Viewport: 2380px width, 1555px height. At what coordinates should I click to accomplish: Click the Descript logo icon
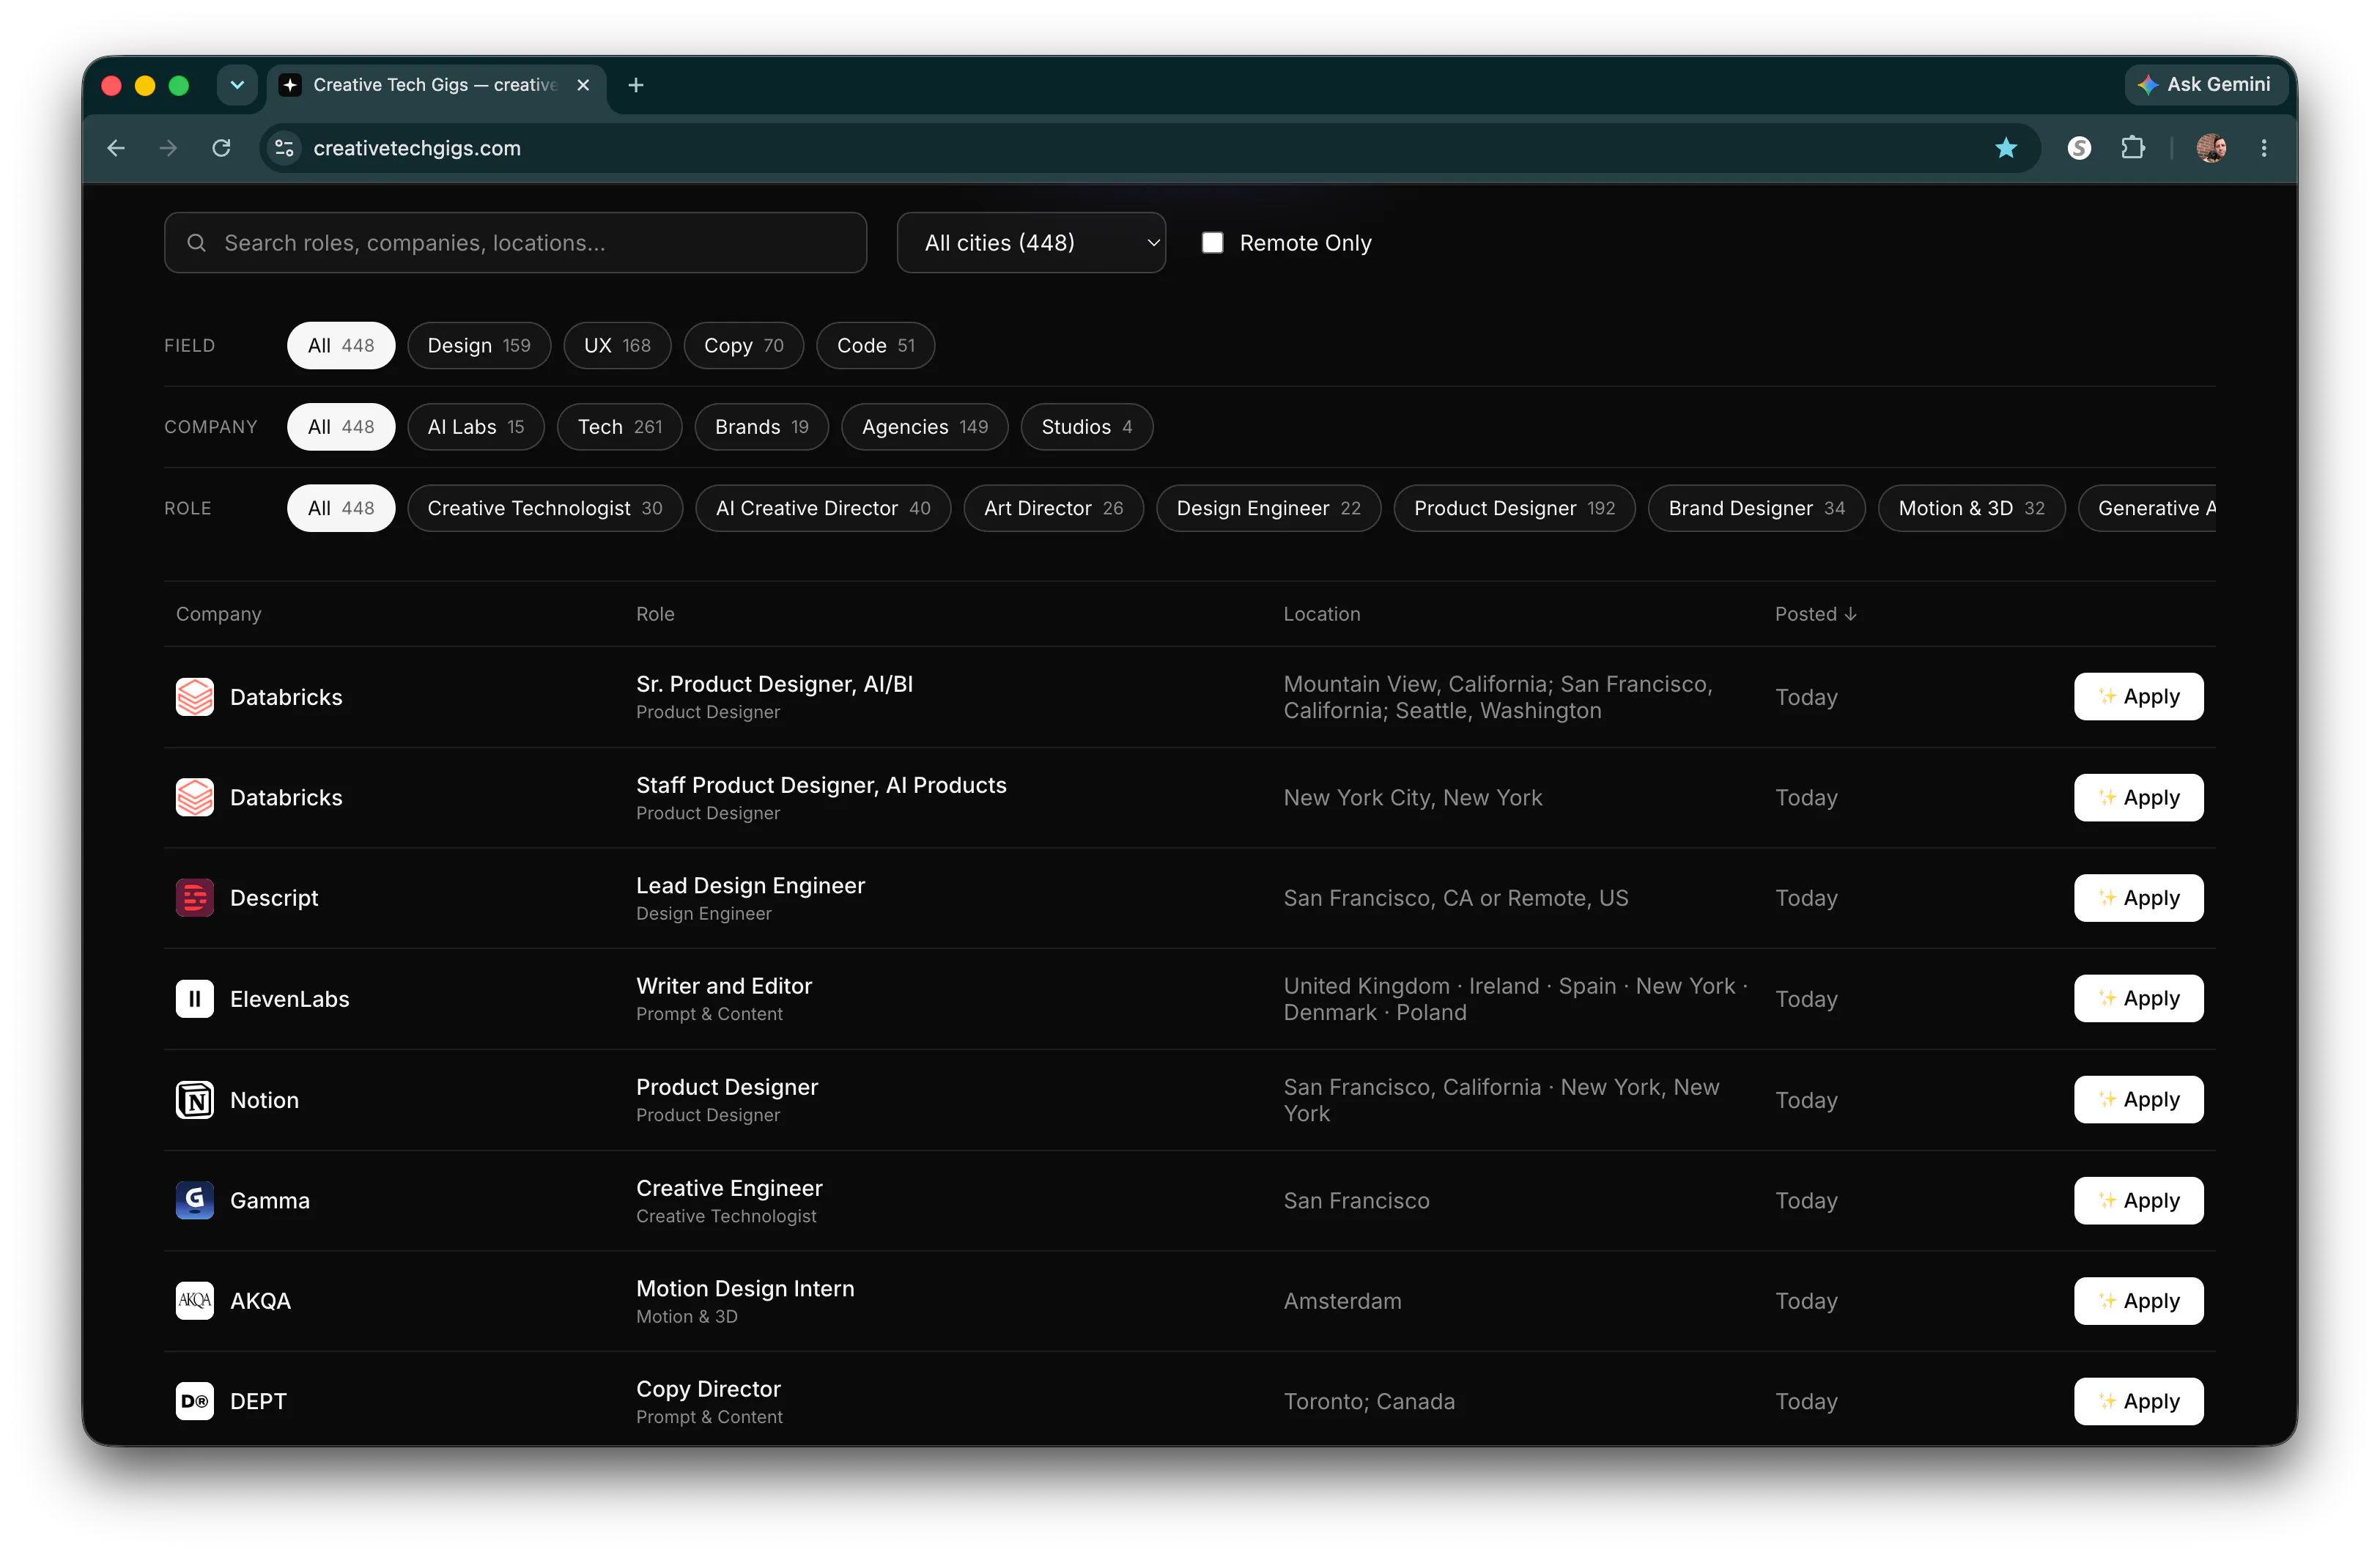(195, 898)
